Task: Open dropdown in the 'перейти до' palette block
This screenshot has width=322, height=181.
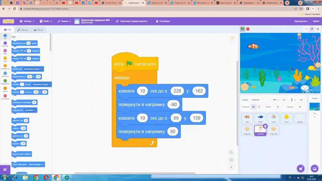Action: click(x=33, y=69)
